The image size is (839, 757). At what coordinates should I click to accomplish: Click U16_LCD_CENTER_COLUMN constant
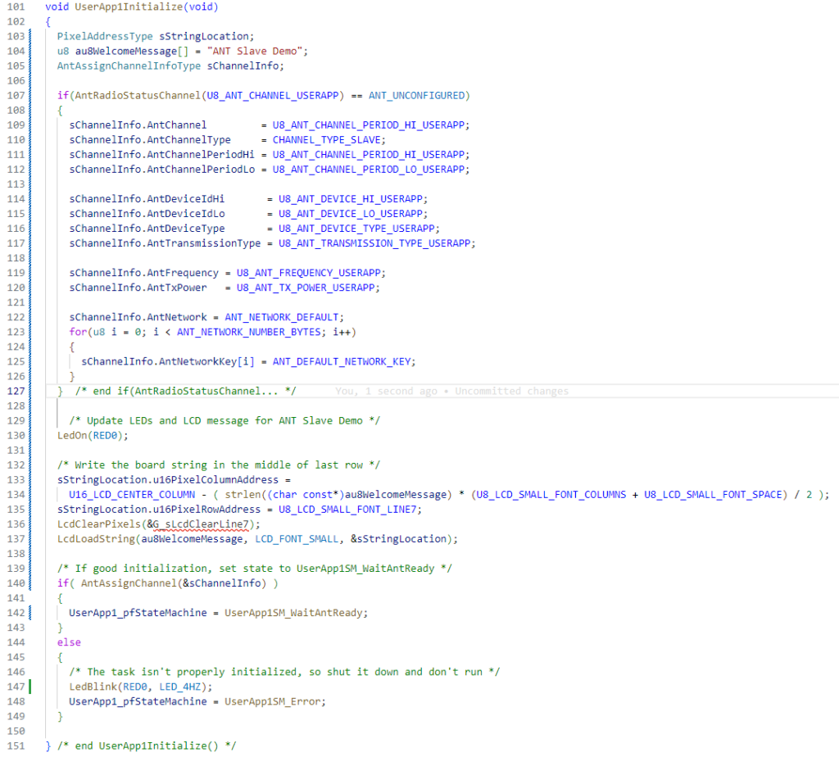pos(132,495)
